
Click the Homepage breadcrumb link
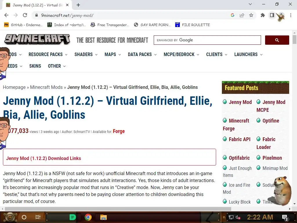(x=14, y=87)
